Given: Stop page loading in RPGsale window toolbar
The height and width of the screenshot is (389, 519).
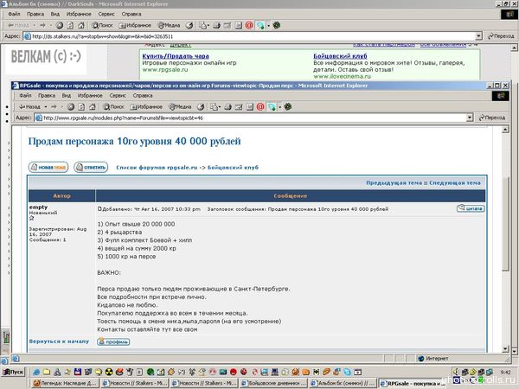Looking at the screenshot, I should [x=71, y=107].
